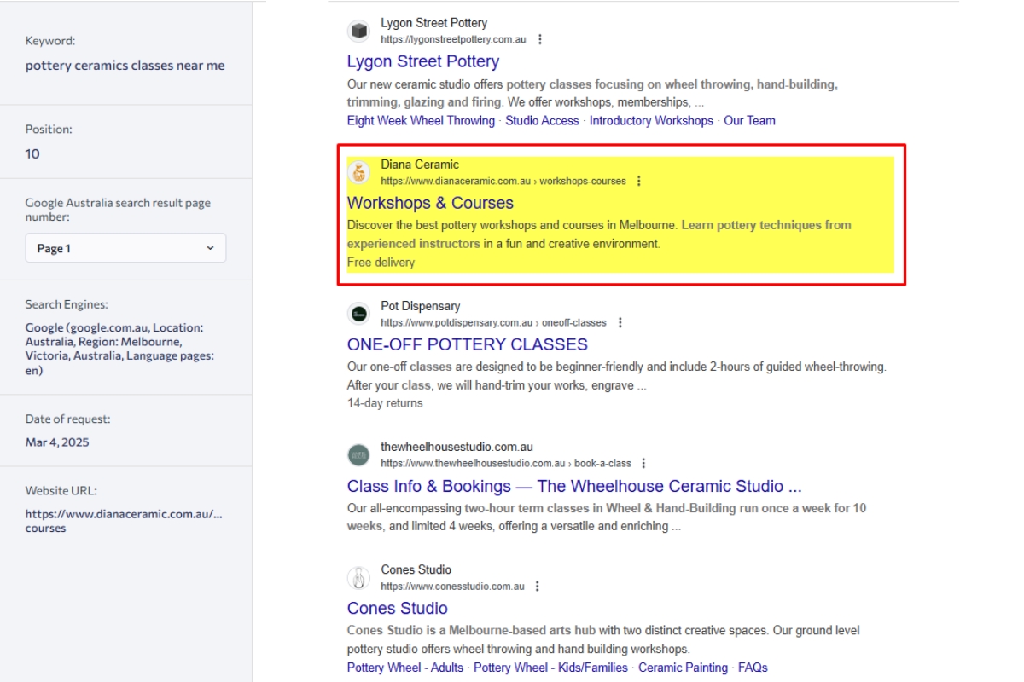Image resolution: width=1024 pixels, height=682 pixels.
Task: Open three-dot menu next to potdispensary URL
Action: 620,322
